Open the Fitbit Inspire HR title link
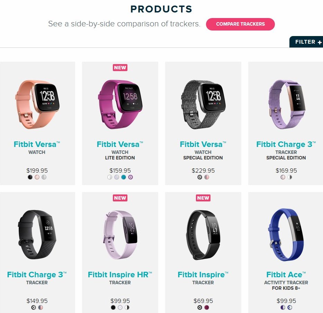Screen dimensions: 323x313 [120, 275]
